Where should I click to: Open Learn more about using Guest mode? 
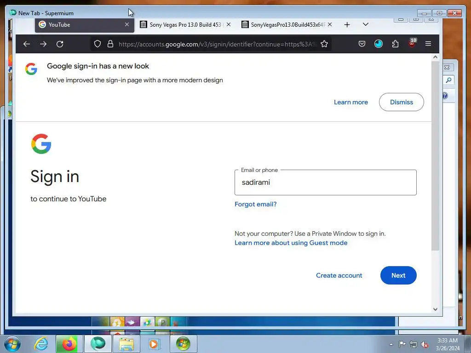291,243
